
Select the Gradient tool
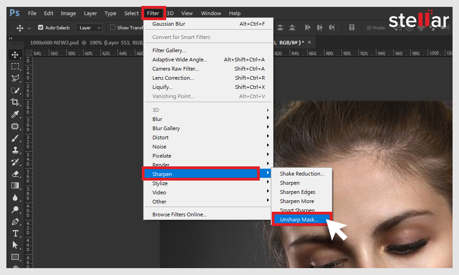pos(15,186)
